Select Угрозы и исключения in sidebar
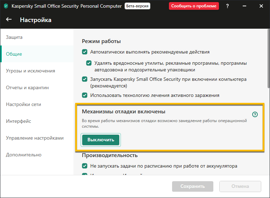The width and height of the screenshot is (270, 198). (30, 71)
